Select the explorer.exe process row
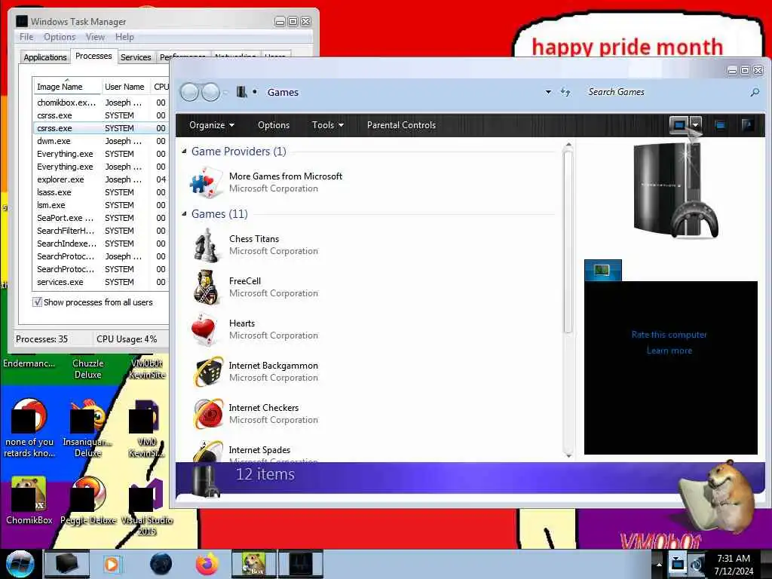Screen dimensions: 772x579 coord(101,179)
